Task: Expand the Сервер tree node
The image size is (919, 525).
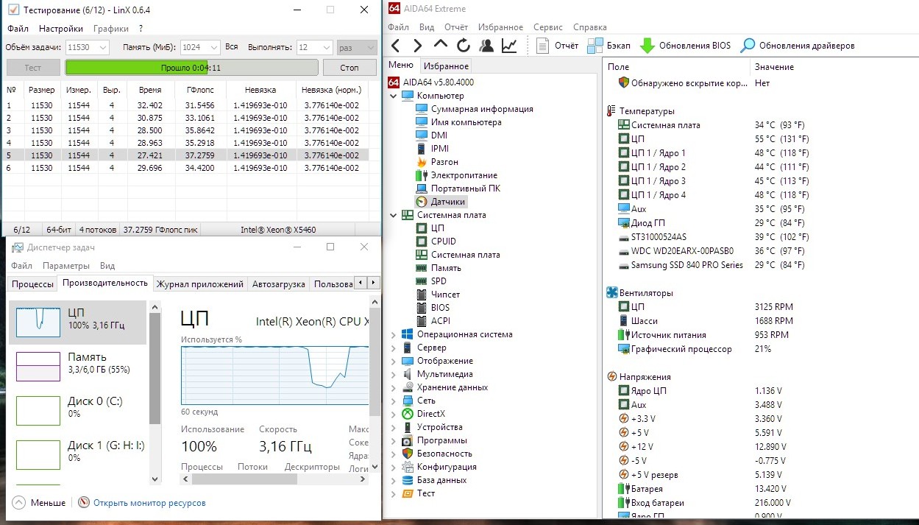Action: coord(394,348)
